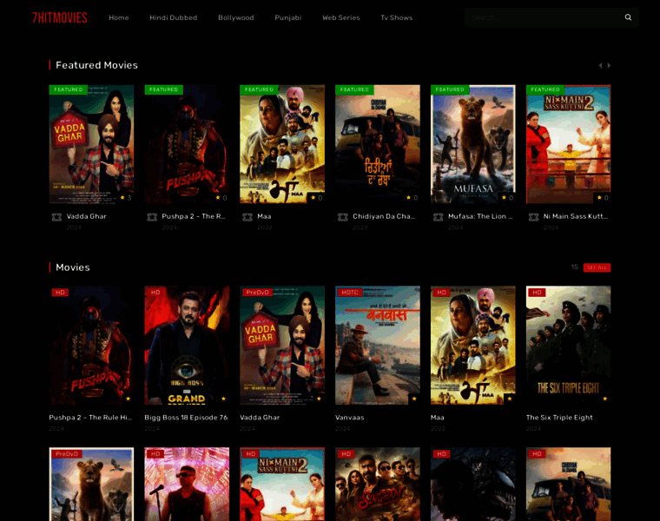Click featured title Ni Main Sass Kutt...
The height and width of the screenshot is (521, 660).
[576, 216]
